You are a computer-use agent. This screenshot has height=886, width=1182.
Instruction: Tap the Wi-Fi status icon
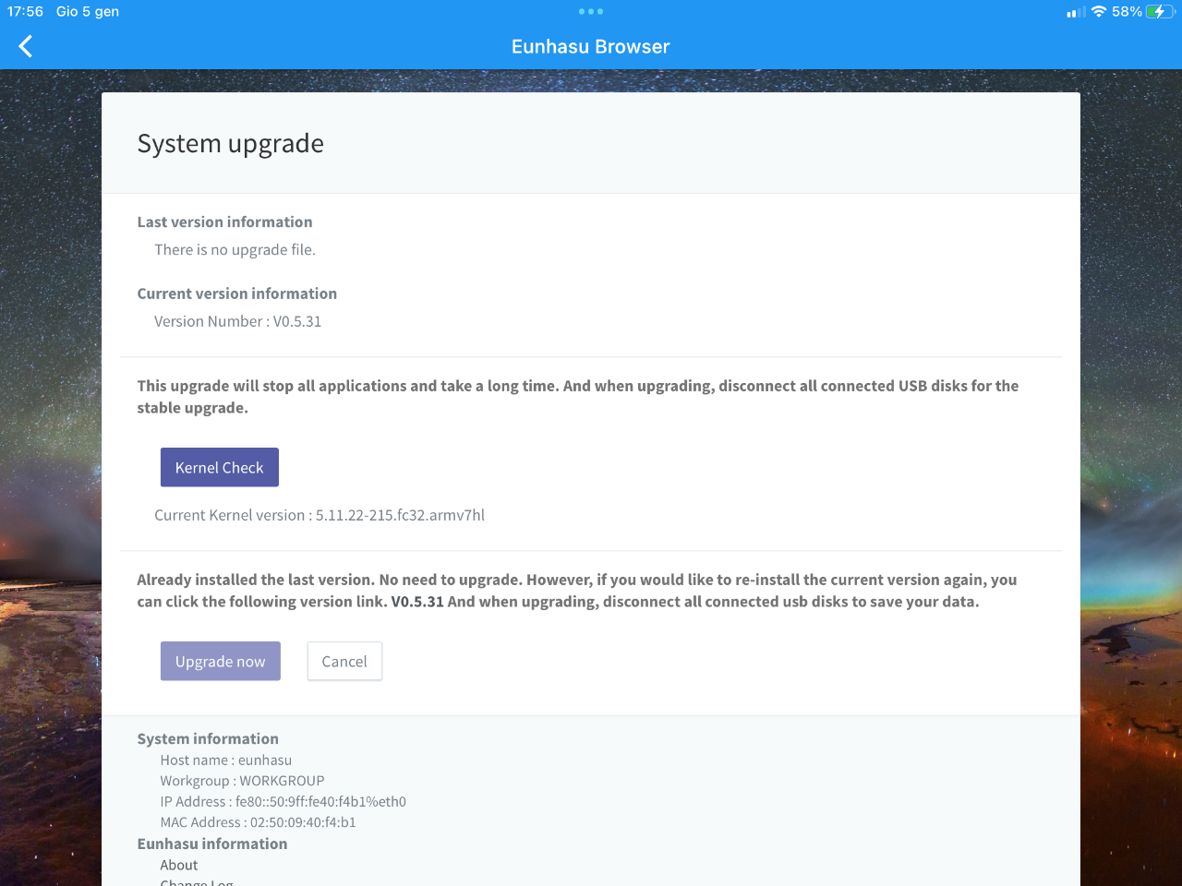(1099, 12)
